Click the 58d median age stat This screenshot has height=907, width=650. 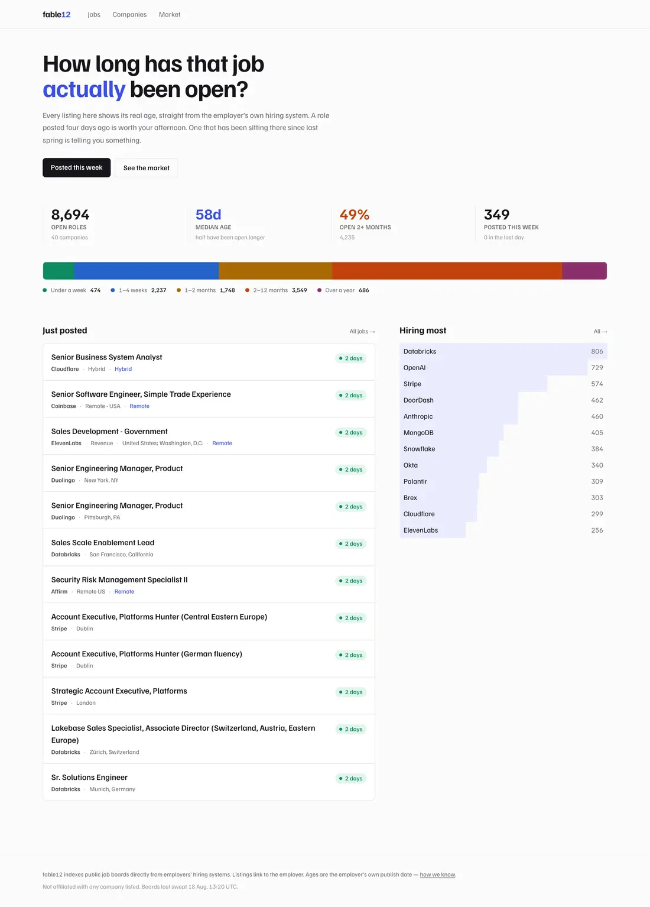255,223
